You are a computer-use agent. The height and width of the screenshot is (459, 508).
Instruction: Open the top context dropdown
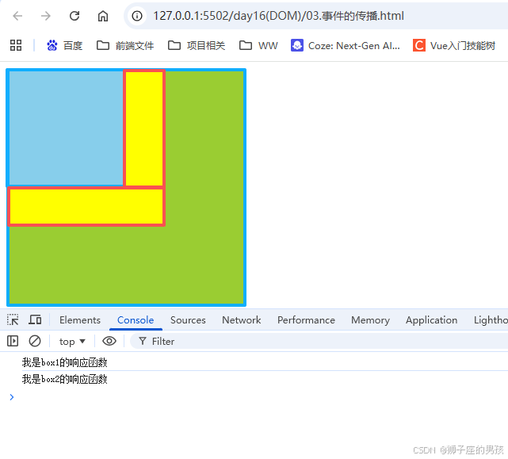pyautogui.click(x=72, y=342)
